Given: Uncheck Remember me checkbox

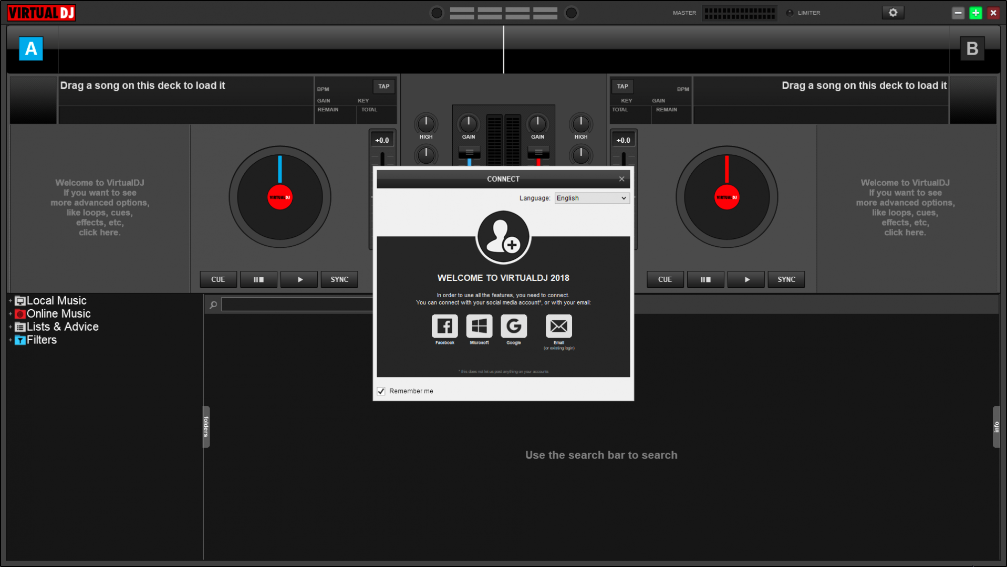Looking at the screenshot, I should 381,391.
